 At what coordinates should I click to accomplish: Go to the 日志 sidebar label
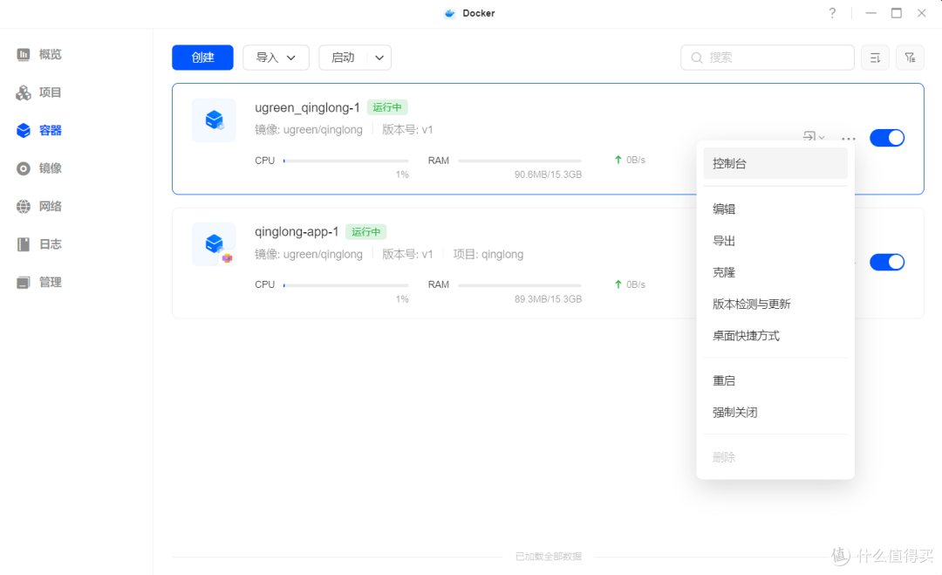tap(51, 244)
